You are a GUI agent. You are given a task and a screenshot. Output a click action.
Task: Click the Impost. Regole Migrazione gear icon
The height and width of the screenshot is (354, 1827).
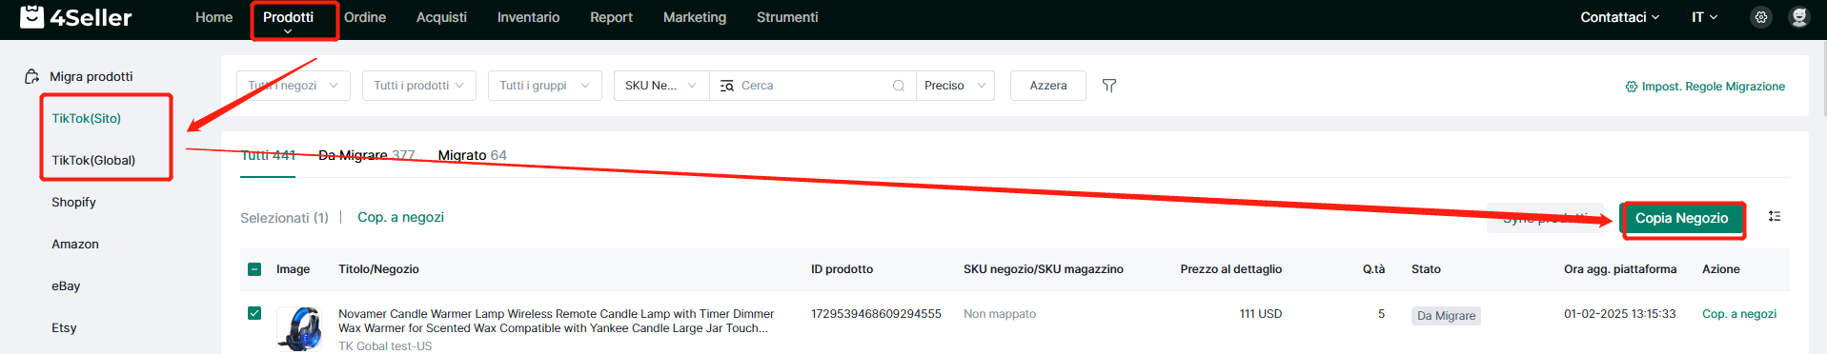click(x=1631, y=87)
